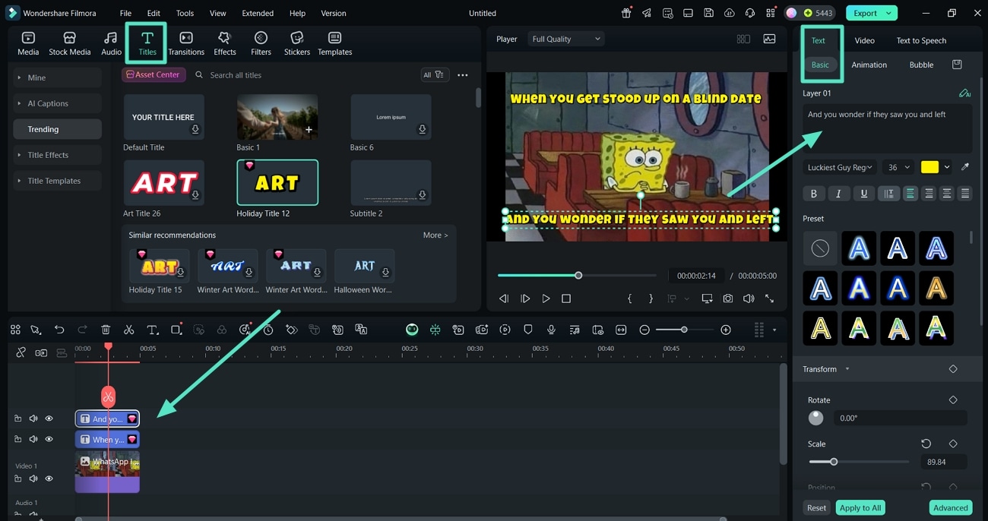Open the Transitions panel

point(186,44)
